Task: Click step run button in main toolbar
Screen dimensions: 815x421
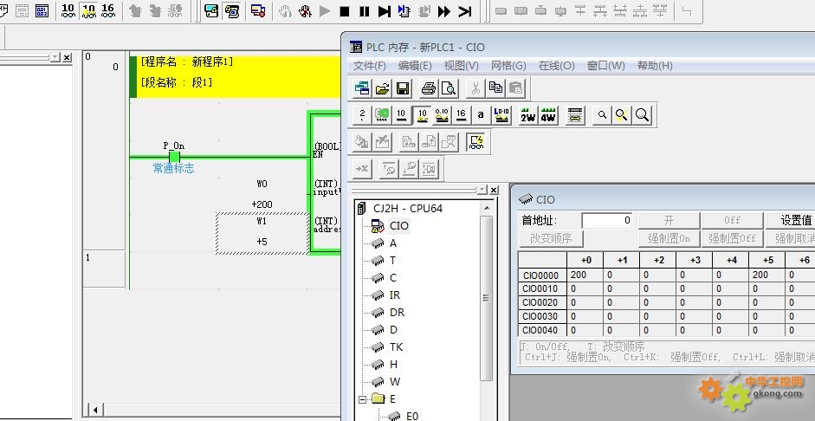Action: click(x=384, y=11)
